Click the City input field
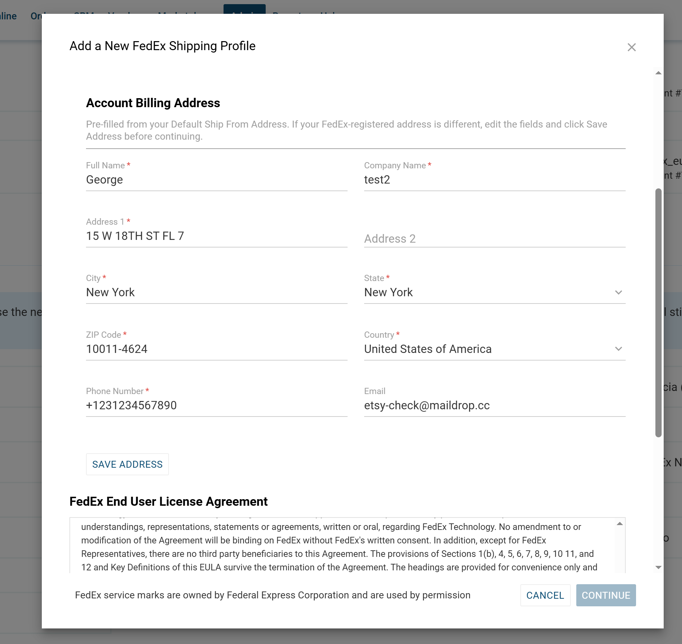This screenshot has width=682, height=644. [x=217, y=292]
